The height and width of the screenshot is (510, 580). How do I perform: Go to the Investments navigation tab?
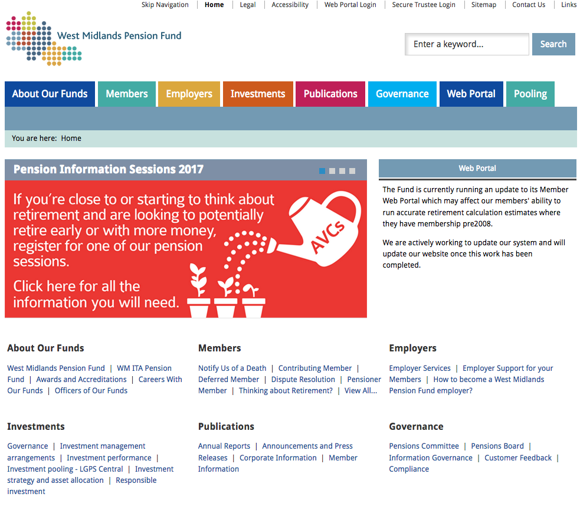258,94
